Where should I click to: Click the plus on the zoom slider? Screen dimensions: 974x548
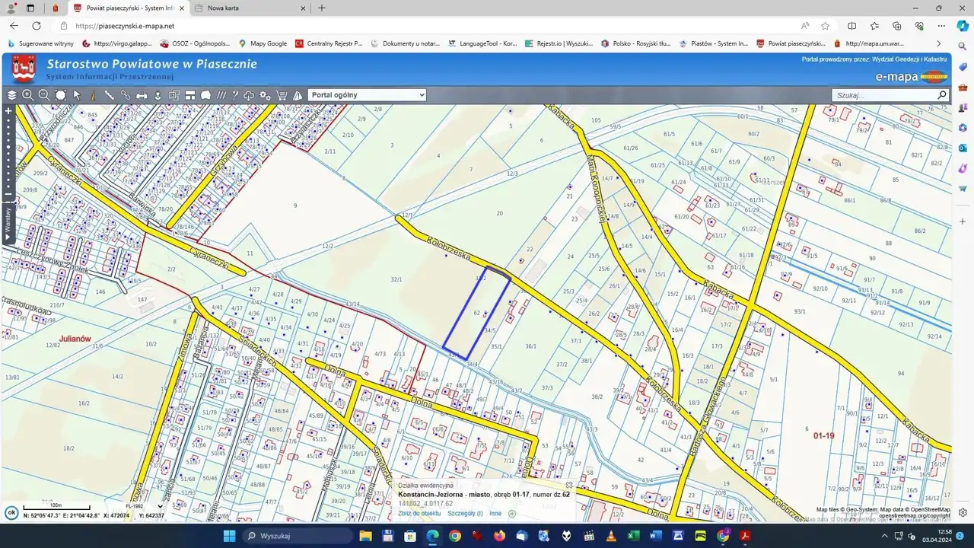click(x=8, y=111)
